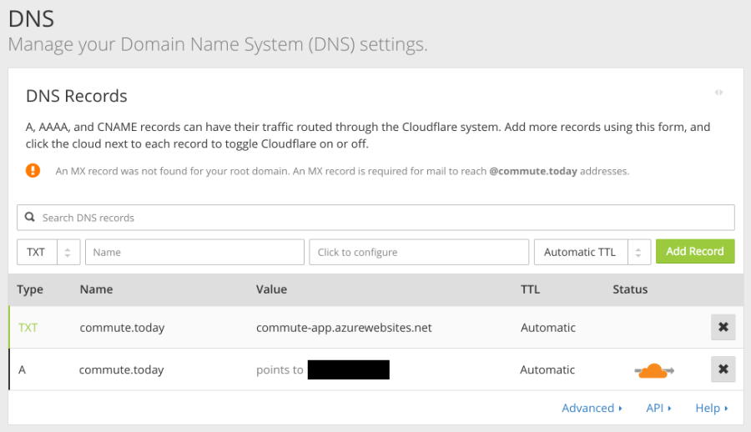
Task: Collapse the DNS Records panel arrows icon
Action: pos(718,93)
